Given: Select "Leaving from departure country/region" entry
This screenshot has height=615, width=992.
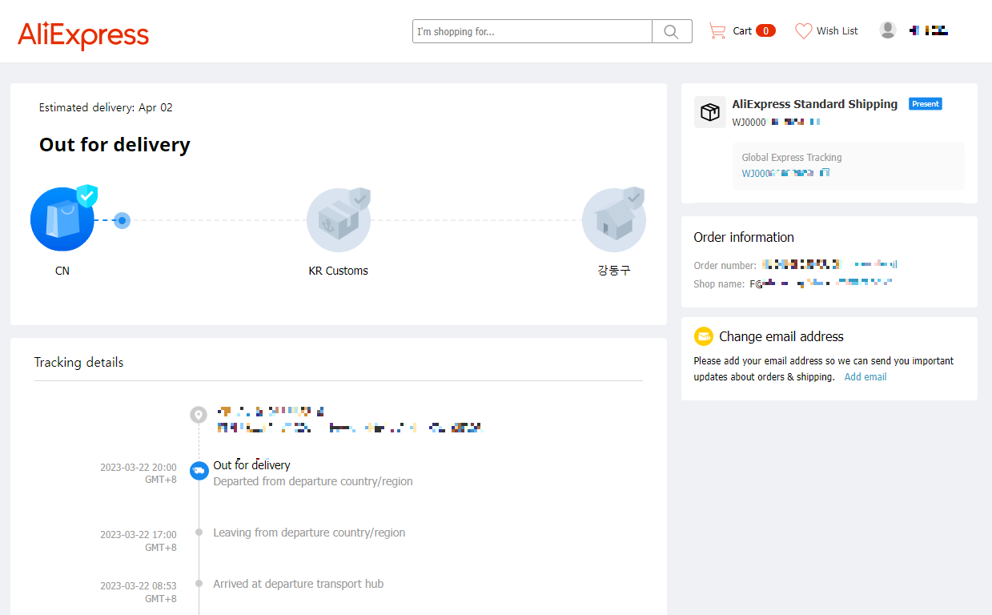Looking at the screenshot, I should click(x=309, y=533).
